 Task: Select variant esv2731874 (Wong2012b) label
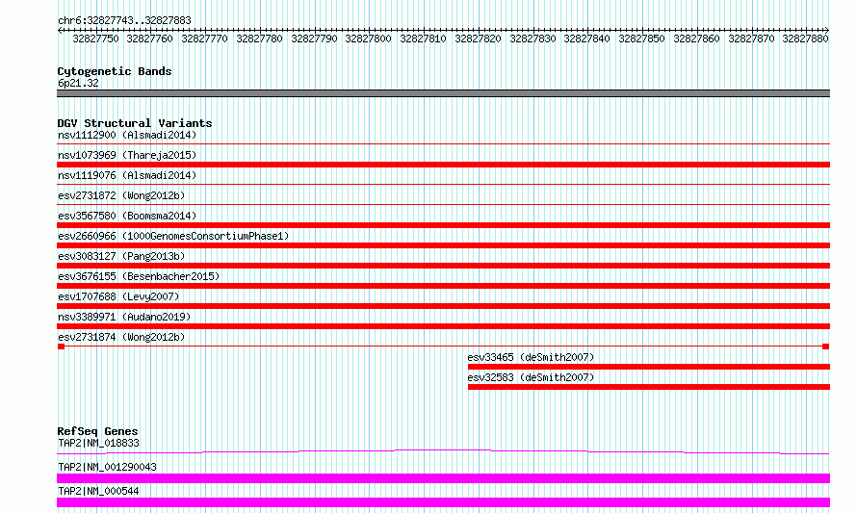(x=121, y=337)
